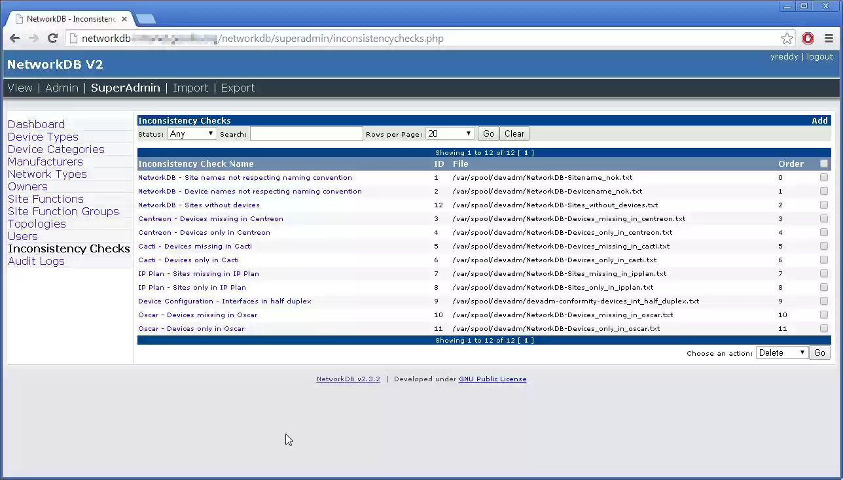Open the Choose an action dropdown
The width and height of the screenshot is (843, 480).
(781, 353)
